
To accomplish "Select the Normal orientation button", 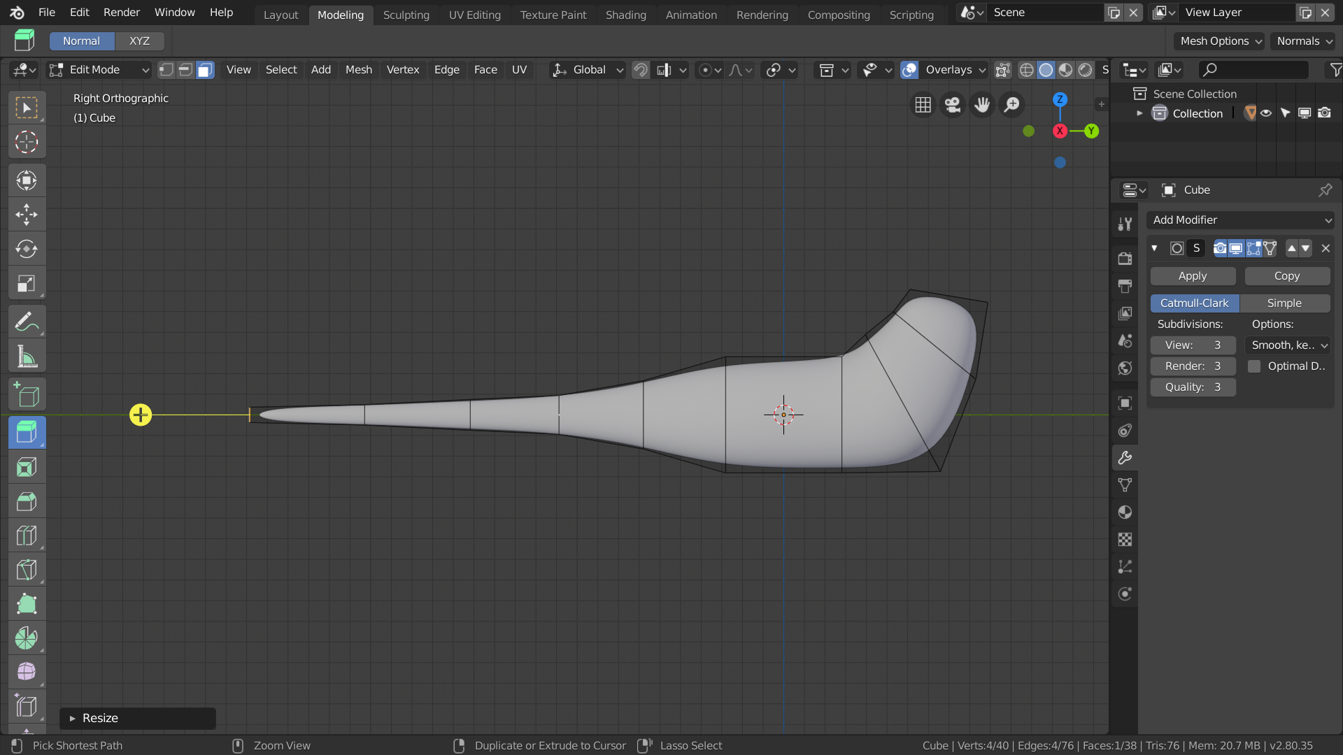I will 82,41.
